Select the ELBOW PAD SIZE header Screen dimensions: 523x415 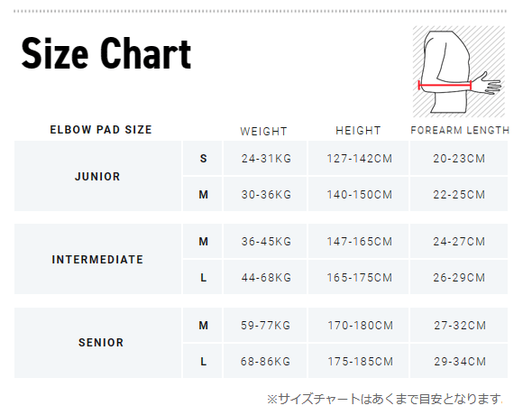pos(101,129)
